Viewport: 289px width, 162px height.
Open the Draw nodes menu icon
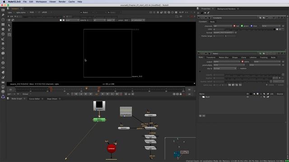(x=3, y=15)
